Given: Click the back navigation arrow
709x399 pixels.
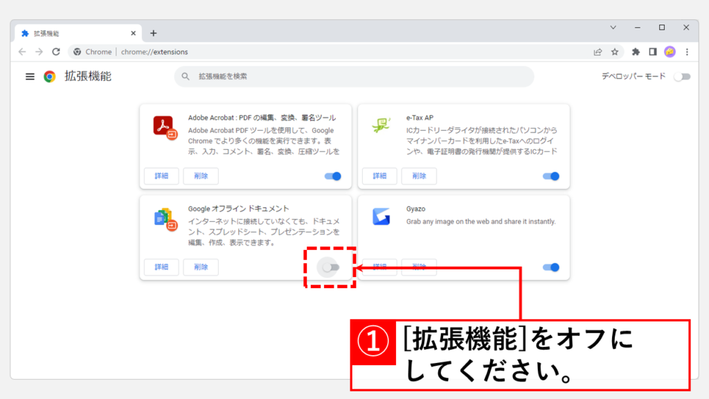Looking at the screenshot, I should (x=22, y=52).
